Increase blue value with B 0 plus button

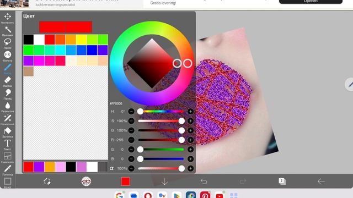coord(190,159)
